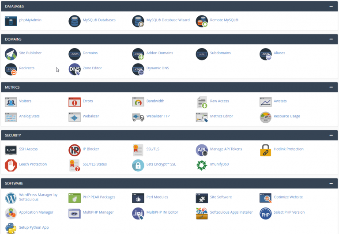
Task: Click the Setup Python App icon
Action: click(11, 228)
